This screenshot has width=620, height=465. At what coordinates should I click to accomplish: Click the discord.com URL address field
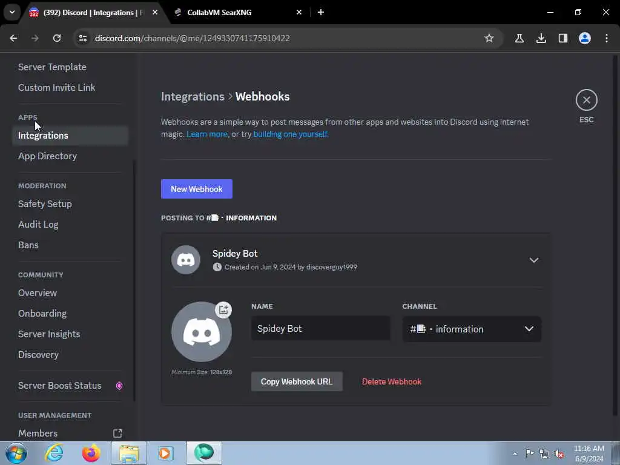192,38
